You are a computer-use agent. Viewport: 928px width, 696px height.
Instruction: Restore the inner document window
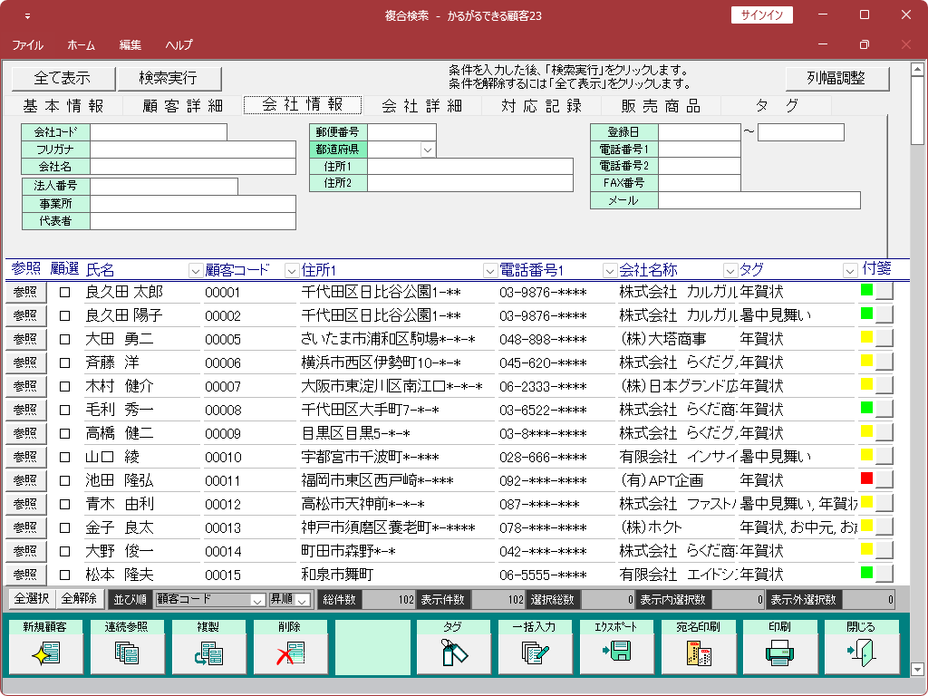coord(864,44)
